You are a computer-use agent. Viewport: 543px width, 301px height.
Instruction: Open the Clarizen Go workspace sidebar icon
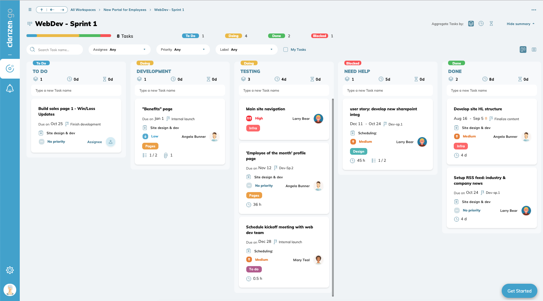pos(10,68)
